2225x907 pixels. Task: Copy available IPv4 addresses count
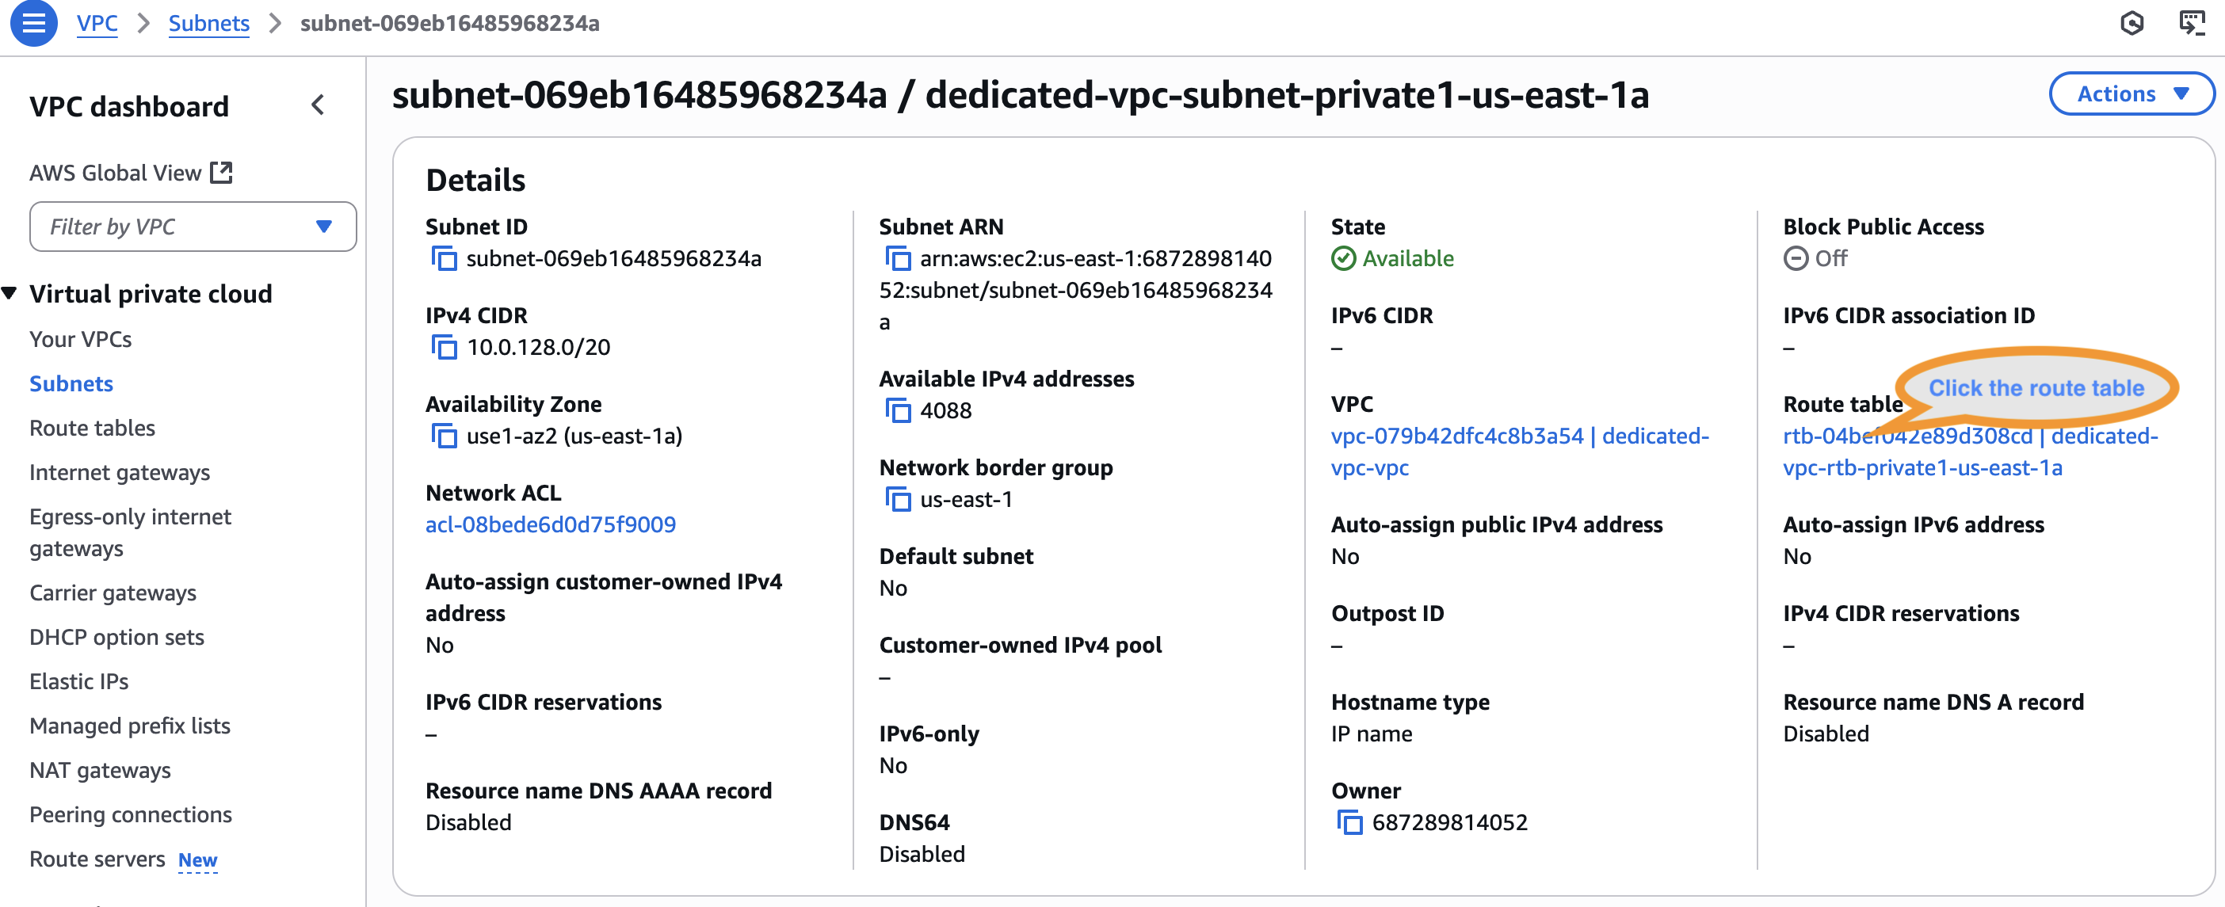898,410
